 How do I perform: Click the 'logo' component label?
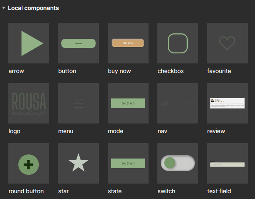(x=14, y=131)
